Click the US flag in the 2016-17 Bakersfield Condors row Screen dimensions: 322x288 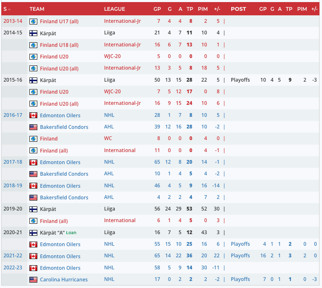point(34,127)
